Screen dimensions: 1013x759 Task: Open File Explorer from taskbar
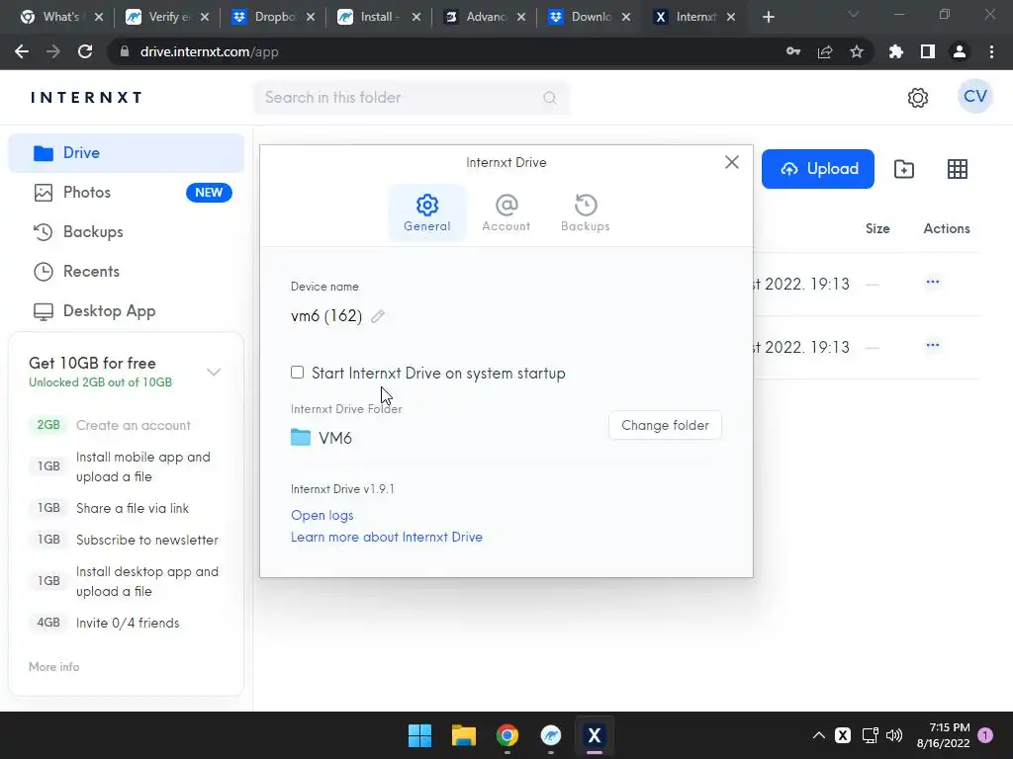pyautogui.click(x=463, y=735)
